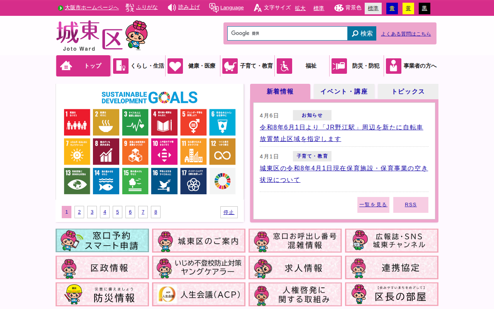Open the 窓口予約 スマート申請 banner

(102, 241)
